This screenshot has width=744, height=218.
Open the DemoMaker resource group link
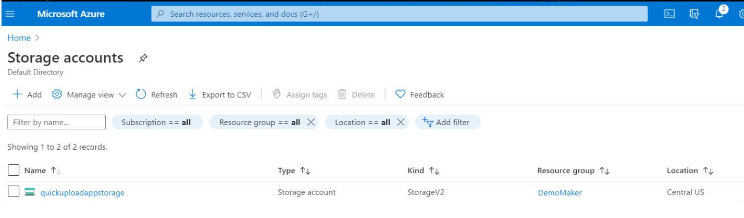pos(560,192)
